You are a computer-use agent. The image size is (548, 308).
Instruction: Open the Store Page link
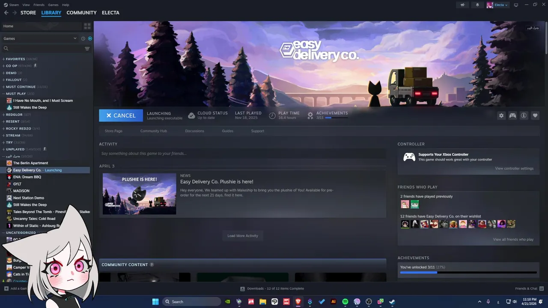(113, 131)
